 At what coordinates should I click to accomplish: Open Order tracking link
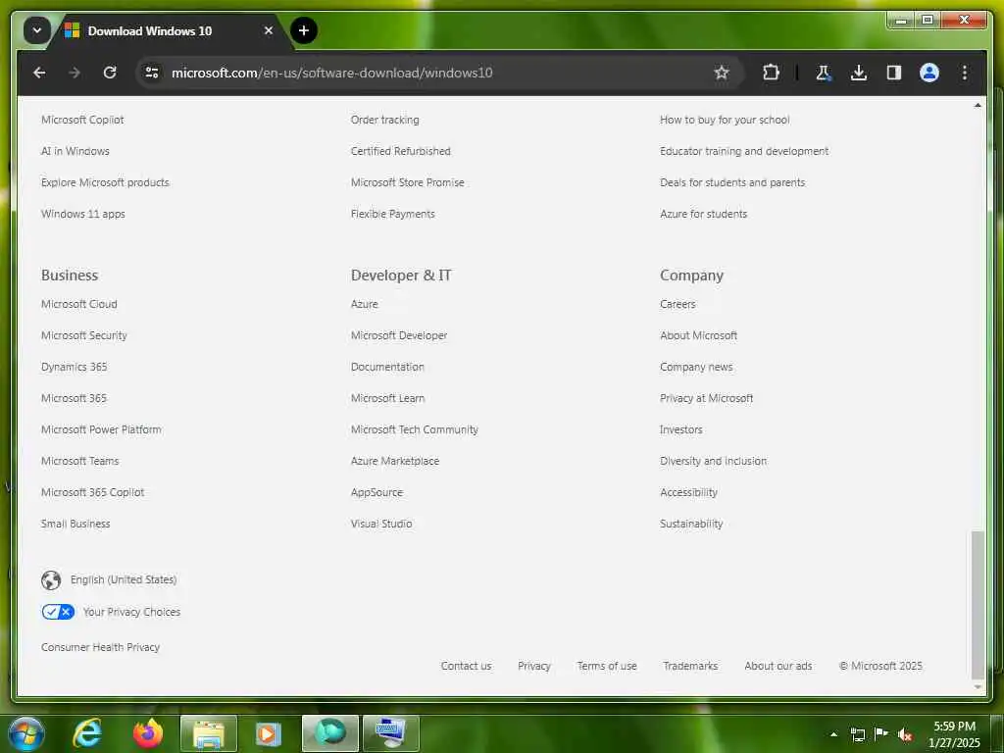click(384, 120)
